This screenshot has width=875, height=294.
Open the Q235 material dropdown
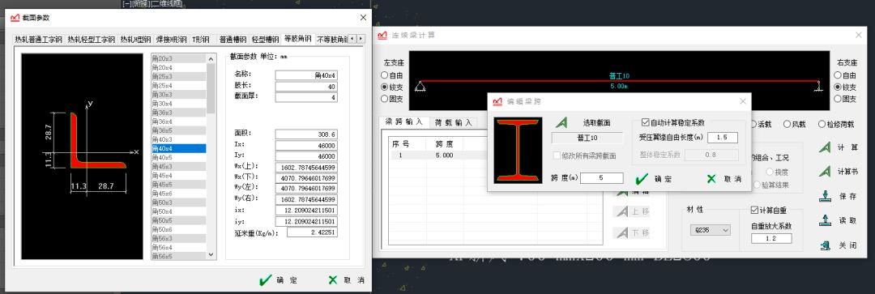tap(710, 230)
